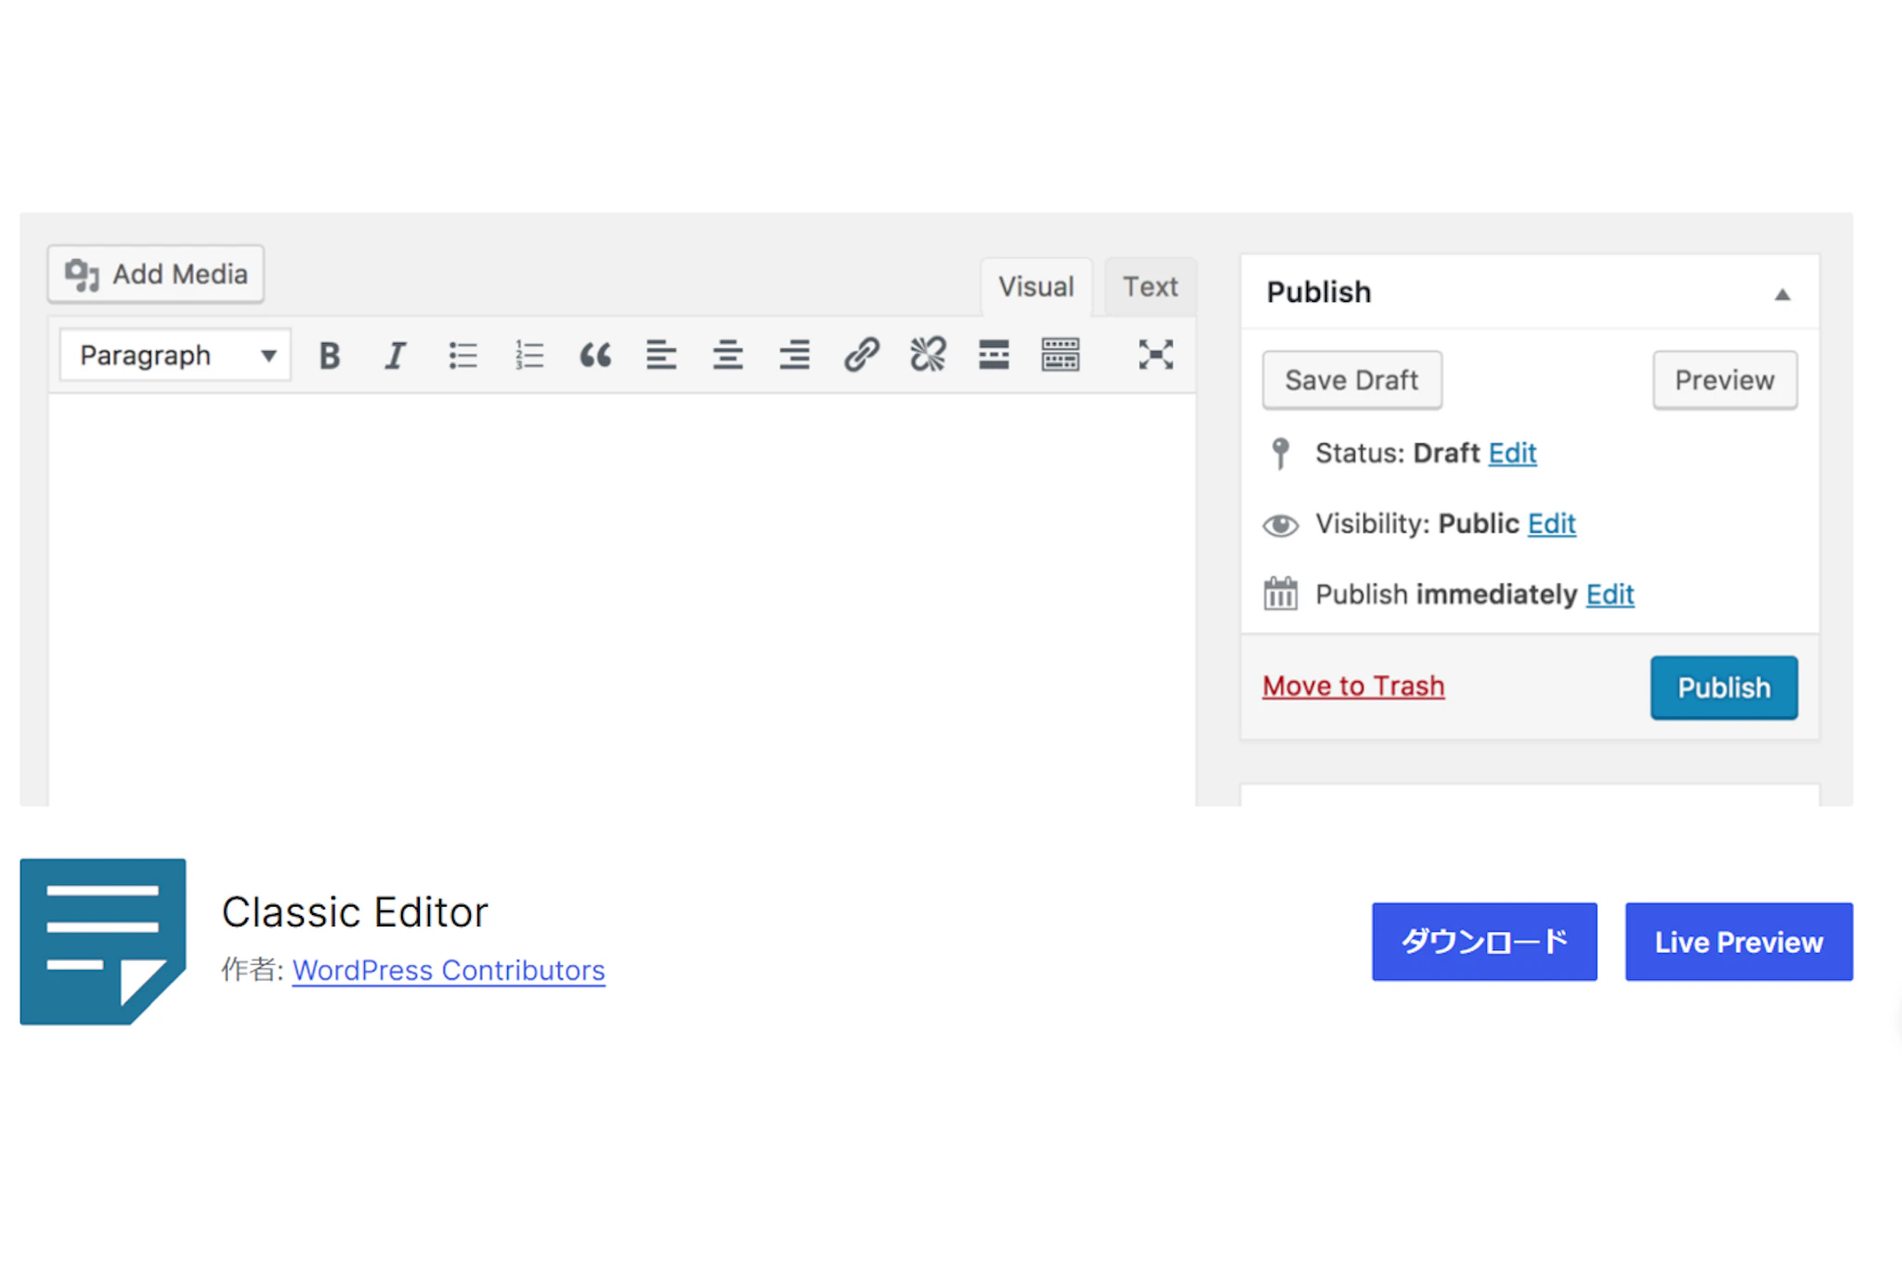Image resolution: width=1902 pixels, height=1268 pixels.
Task: Click inside the empty editor content area
Action: point(622,595)
